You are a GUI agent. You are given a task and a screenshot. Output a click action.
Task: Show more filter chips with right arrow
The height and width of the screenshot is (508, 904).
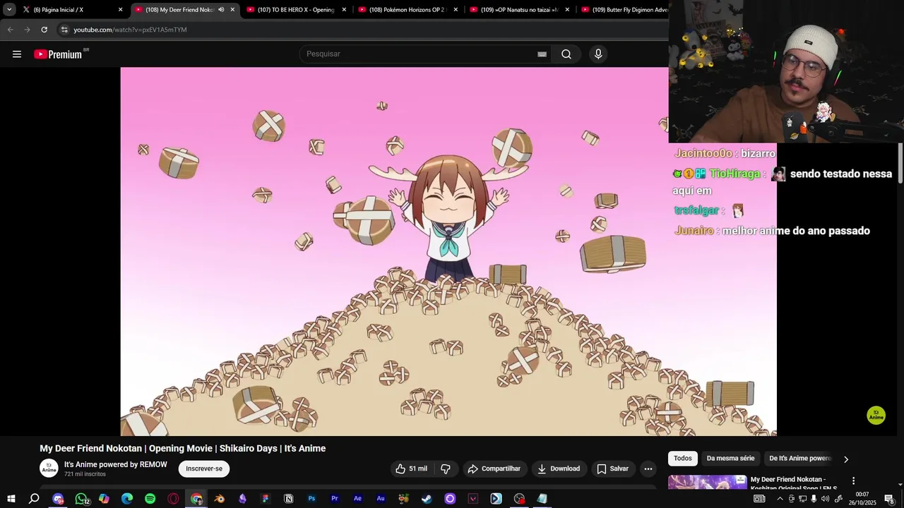pyautogui.click(x=846, y=459)
